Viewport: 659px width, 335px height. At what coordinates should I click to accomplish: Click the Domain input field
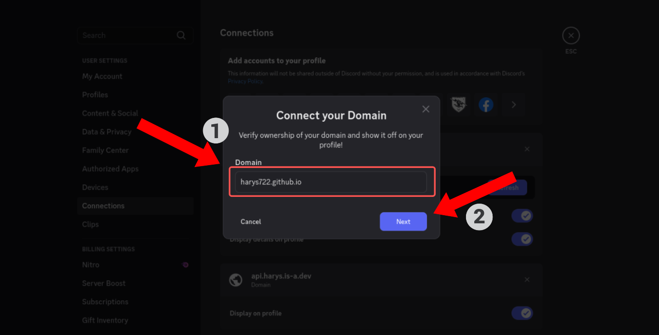tap(331, 182)
